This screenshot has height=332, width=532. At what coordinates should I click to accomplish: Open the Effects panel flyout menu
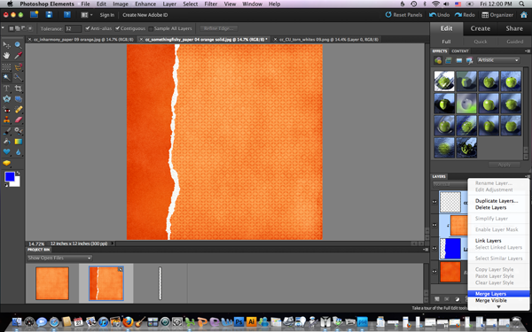click(528, 51)
